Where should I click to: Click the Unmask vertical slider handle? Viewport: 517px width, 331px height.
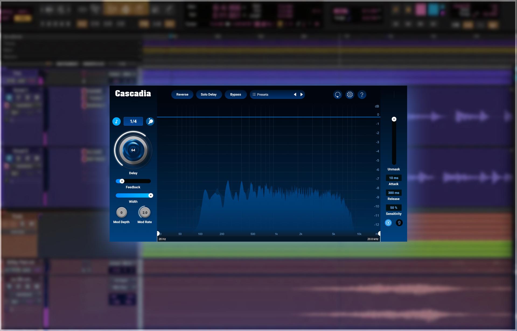394,119
